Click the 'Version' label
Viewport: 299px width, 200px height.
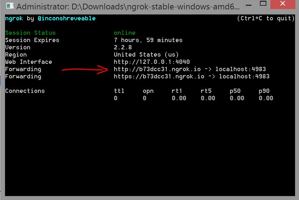pyautogui.click(x=18, y=48)
